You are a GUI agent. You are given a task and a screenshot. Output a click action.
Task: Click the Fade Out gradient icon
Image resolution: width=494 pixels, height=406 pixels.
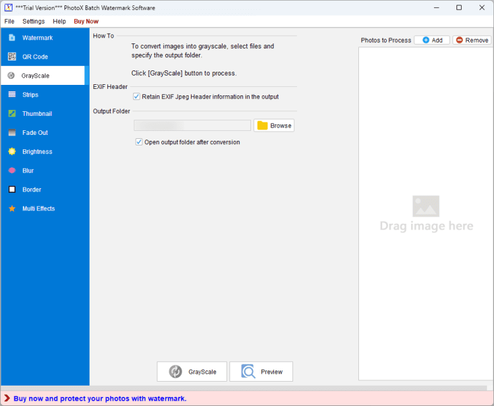12,132
